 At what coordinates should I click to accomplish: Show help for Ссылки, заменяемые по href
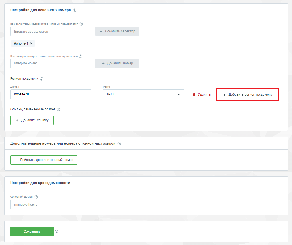[x=59, y=110]
